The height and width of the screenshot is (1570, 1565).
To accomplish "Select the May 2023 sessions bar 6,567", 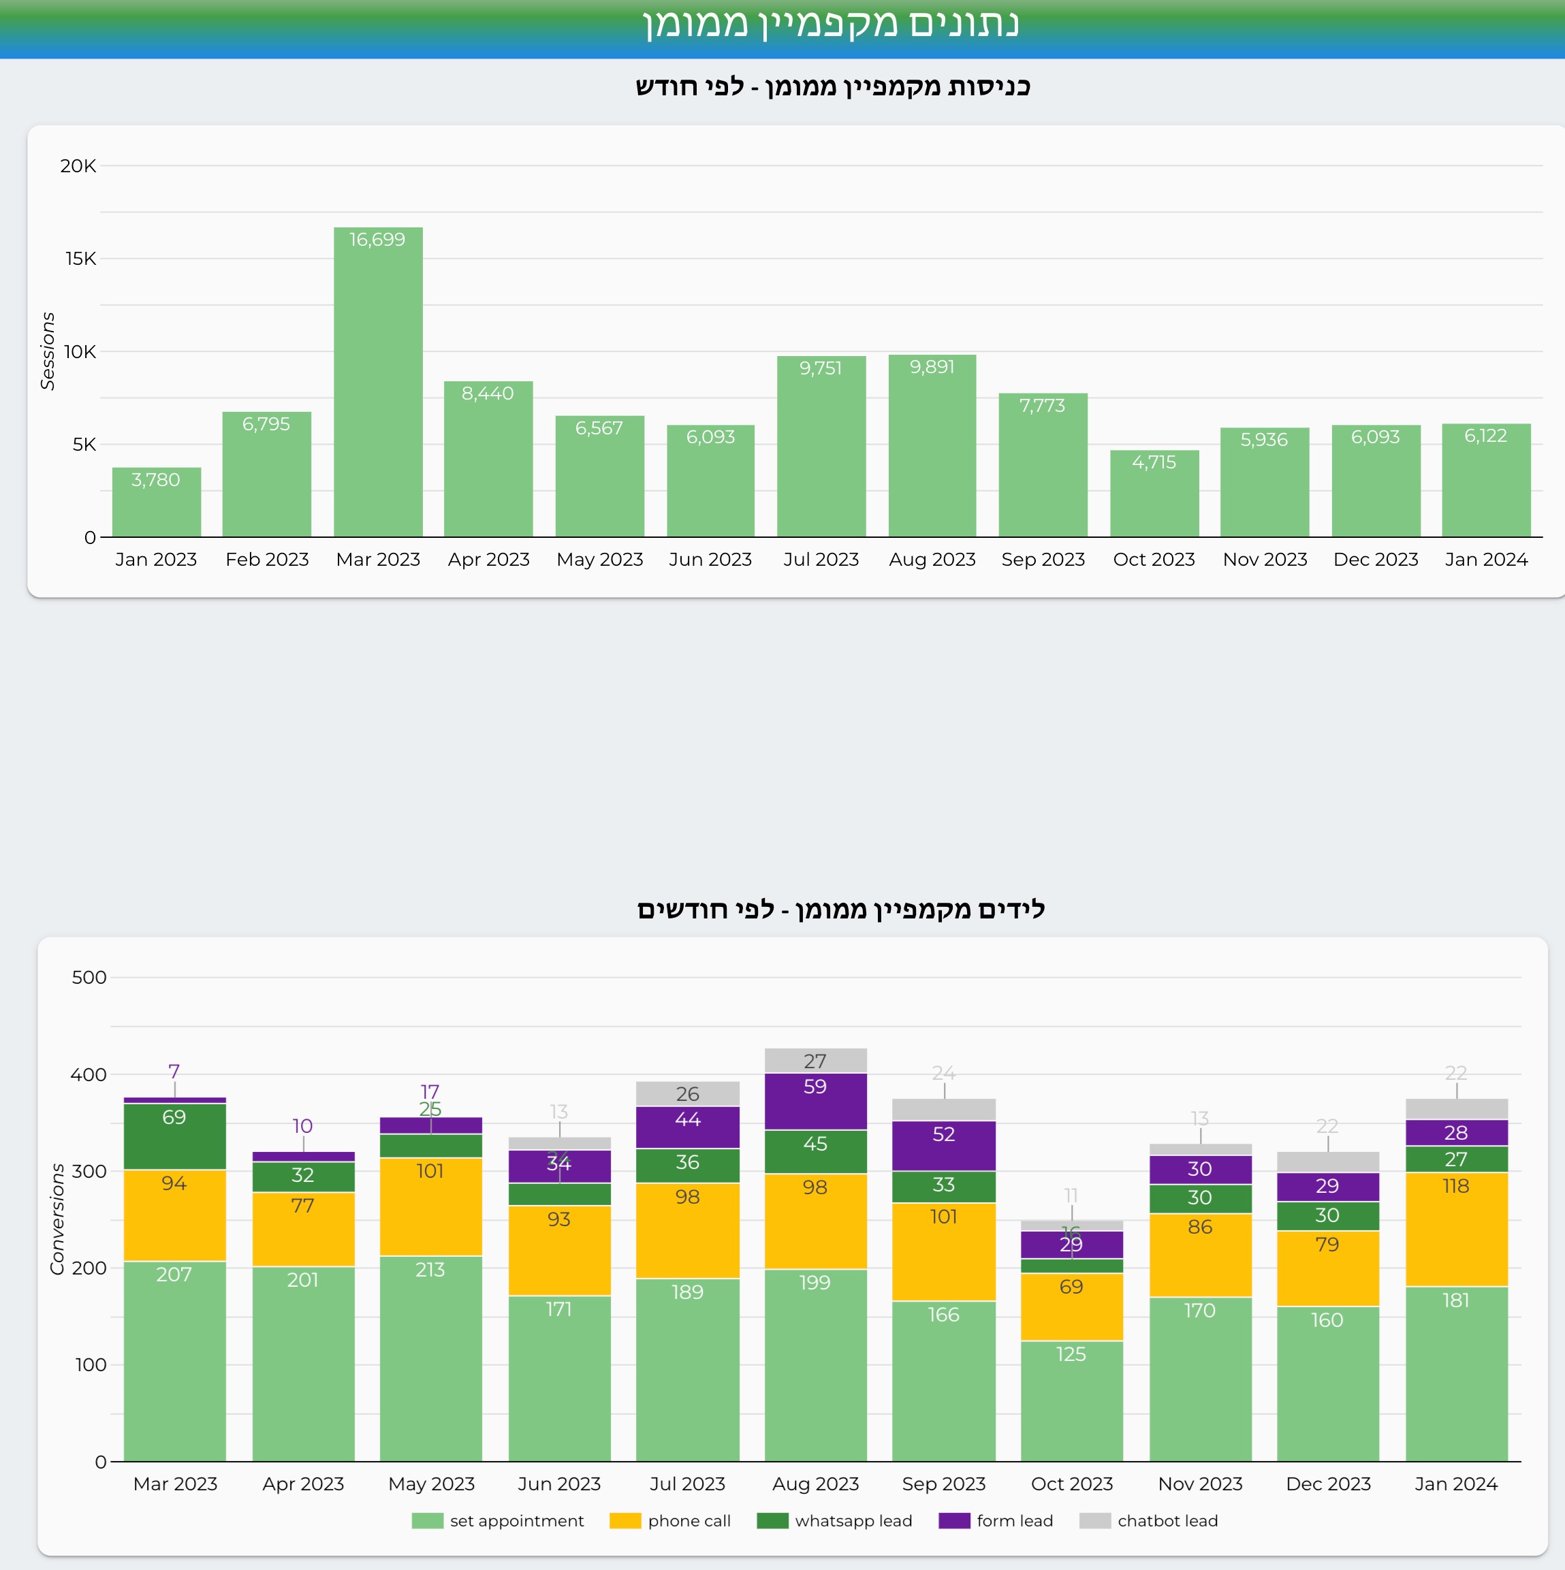I will 600,476.
